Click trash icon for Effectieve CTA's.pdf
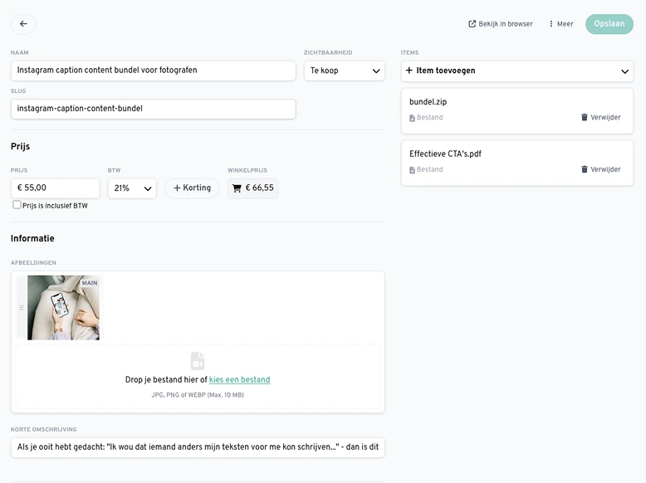 pyautogui.click(x=585, y=169)
